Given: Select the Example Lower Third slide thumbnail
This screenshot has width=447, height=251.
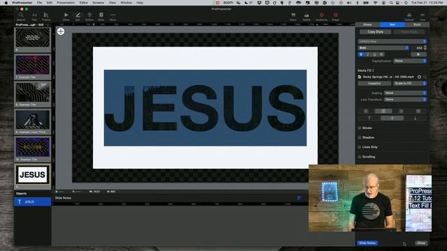Looking at the screenshot, I should [x=33, y=120].
